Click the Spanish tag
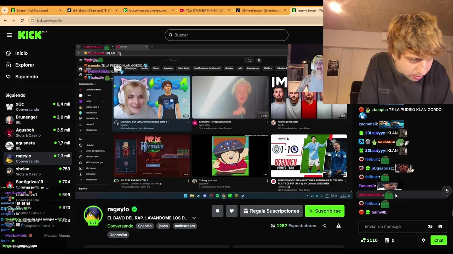The width and height of the screenshot is (453, 254). click(145, 226)
